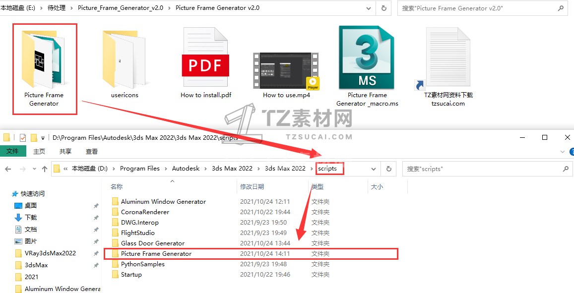
Task: Sort by 修改日期 column header
Action: [x=252, y=186]
